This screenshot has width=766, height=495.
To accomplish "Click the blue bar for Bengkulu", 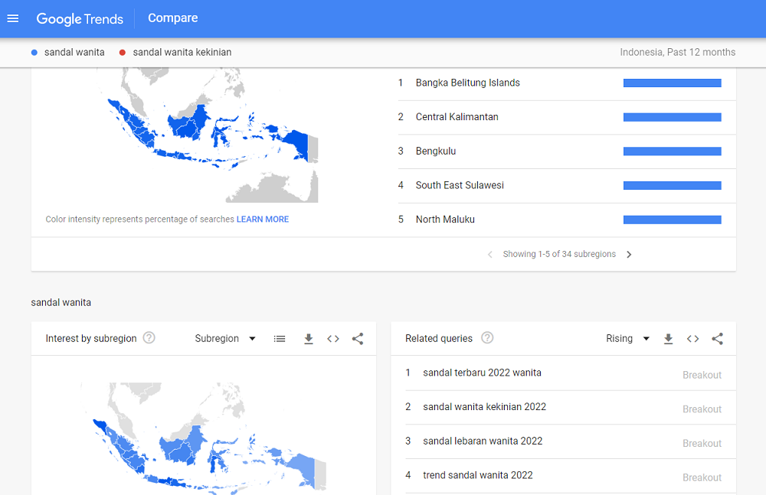I will pyautogui.click(x=672, y=151).
